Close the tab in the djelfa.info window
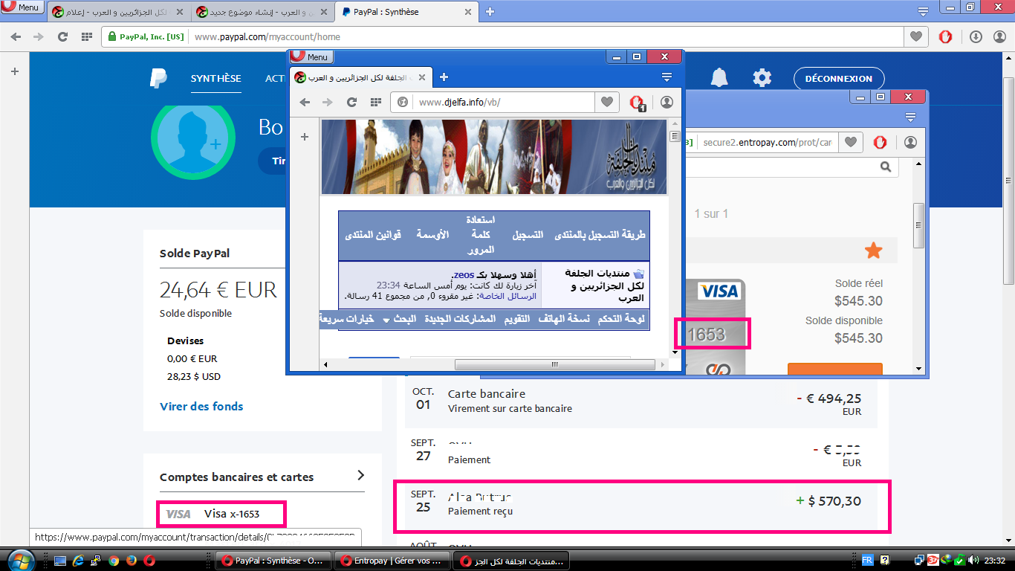 click(x=422, y=77)
